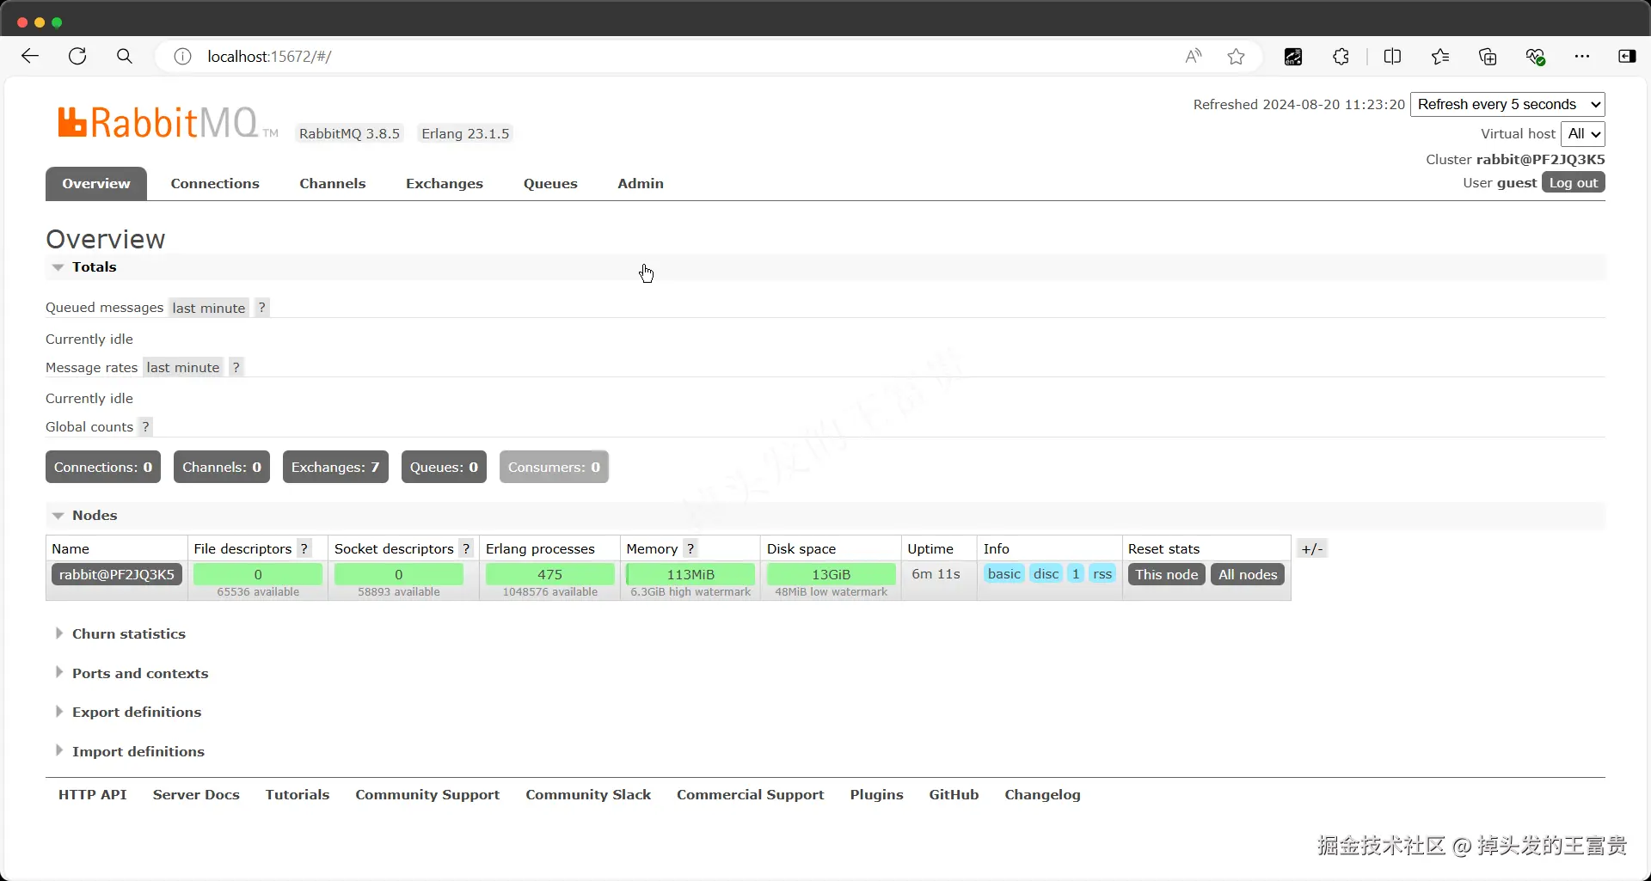
Task: Switch to the Admin tab
Action: tap(641, 183)
